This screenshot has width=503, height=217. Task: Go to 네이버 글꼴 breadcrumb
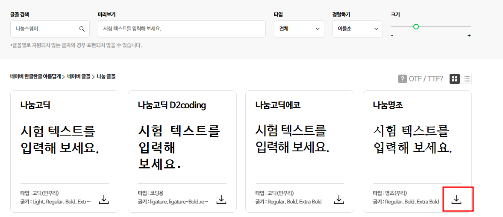coord(79,76)
